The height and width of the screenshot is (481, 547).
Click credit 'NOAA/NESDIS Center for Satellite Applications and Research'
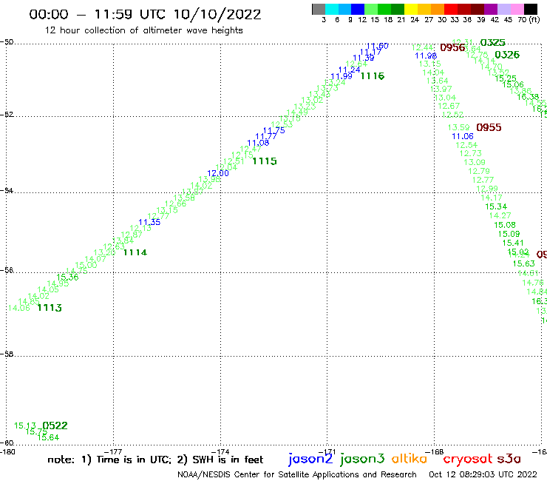[x=297, y=474]
